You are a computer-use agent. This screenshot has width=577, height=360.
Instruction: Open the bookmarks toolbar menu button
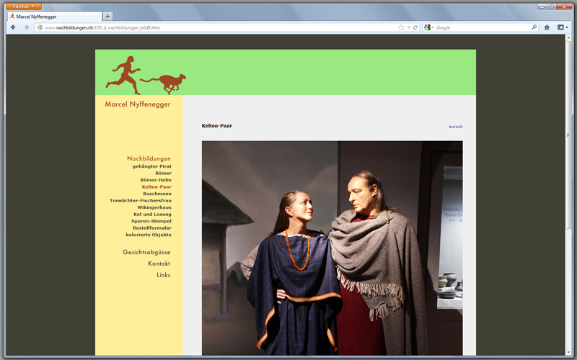coord(562,27)
